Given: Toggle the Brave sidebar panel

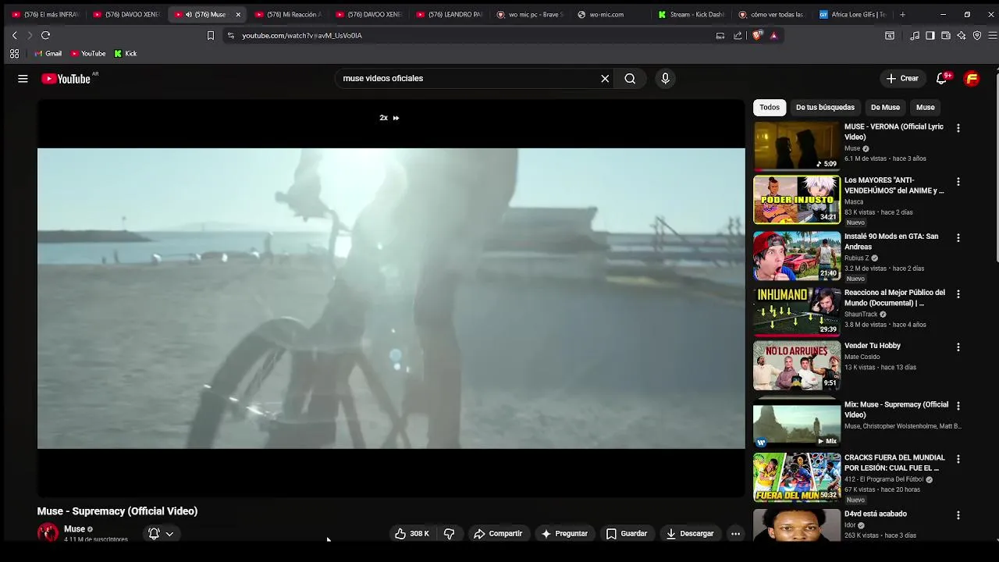Looking at the screenshot, I should coord(930,35).
